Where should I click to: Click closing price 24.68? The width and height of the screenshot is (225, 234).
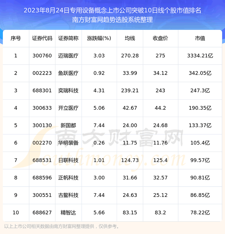pos(160,125)
